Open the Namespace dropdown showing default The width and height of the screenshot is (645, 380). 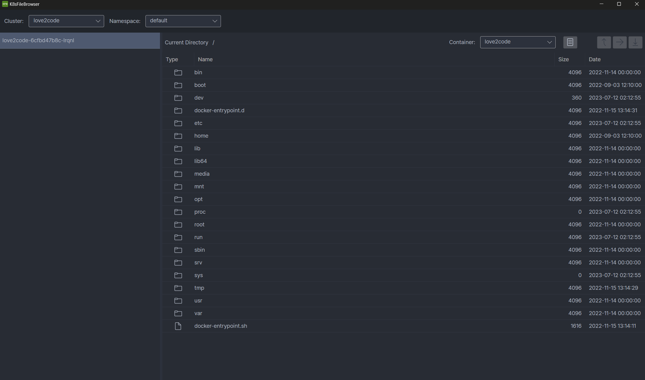point(183,21)
